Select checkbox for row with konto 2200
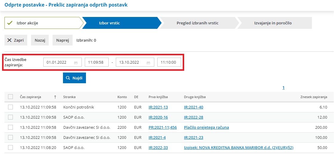Image resolution: width=334 pixels, height=154 pixels. click(x=10, y=127)
